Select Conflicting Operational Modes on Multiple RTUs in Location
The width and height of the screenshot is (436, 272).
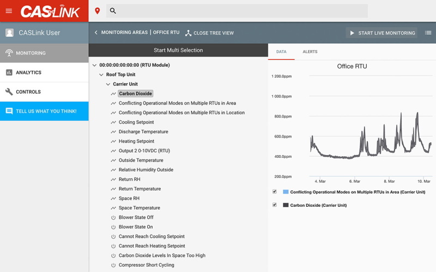[x=181, y=113]
